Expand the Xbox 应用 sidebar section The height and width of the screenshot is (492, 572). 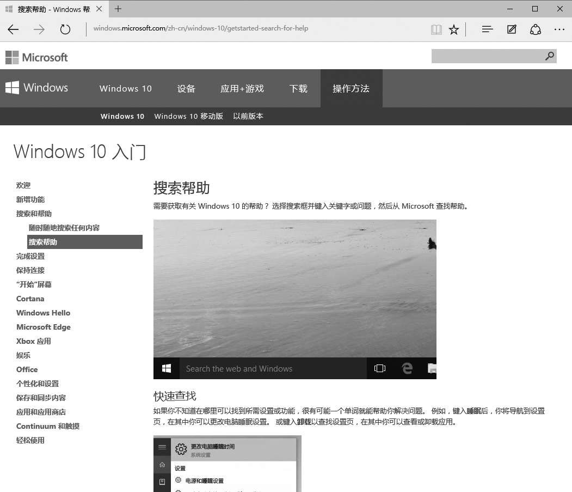click(34, 341)
